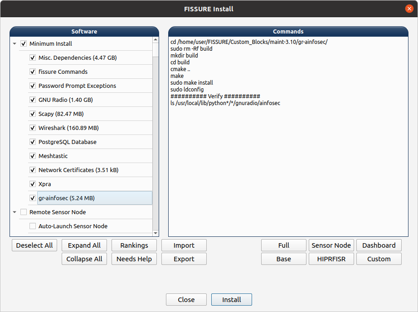Screen dimensions: 418x312
Task: Select the Minimum Install row label
Action: click(x=51, y=43)
